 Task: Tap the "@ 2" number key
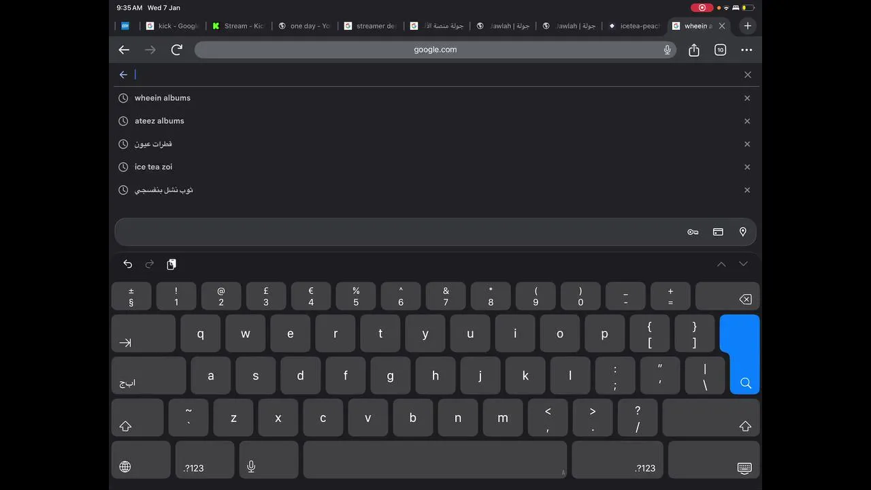click(x=221, y=297)
